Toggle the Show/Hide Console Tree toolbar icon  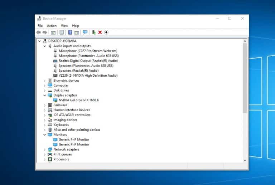point(53,32)
